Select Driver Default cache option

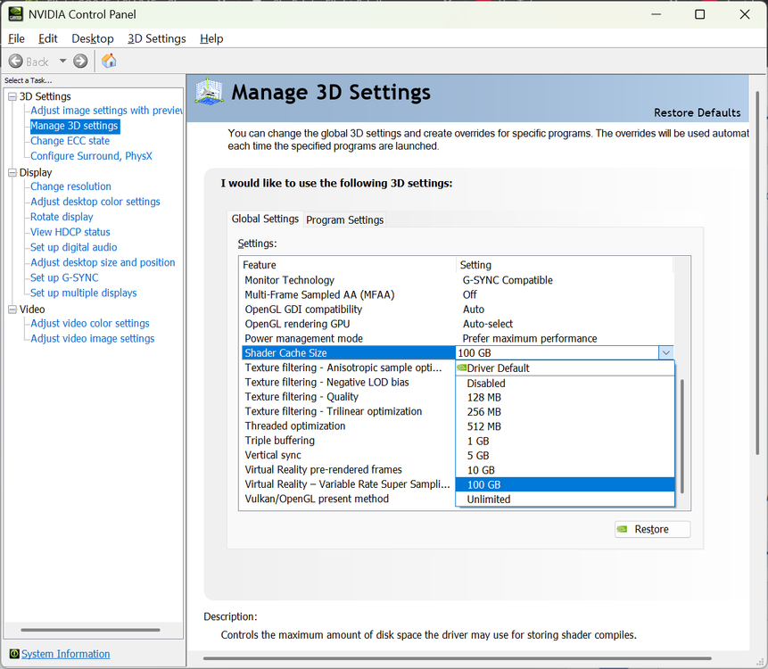498,368
